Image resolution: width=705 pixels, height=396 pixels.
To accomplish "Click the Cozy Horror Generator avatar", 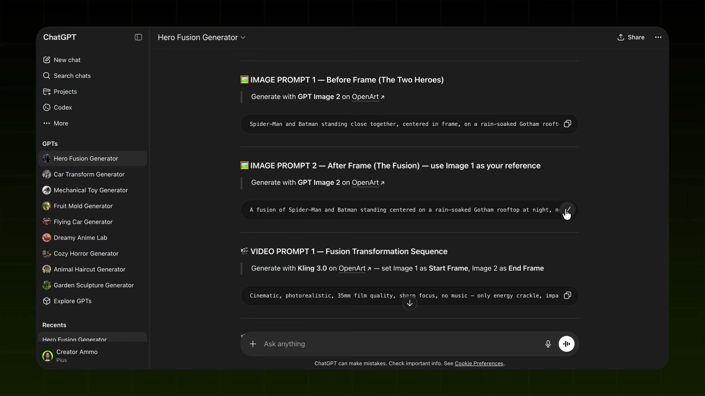I will 47,253.
